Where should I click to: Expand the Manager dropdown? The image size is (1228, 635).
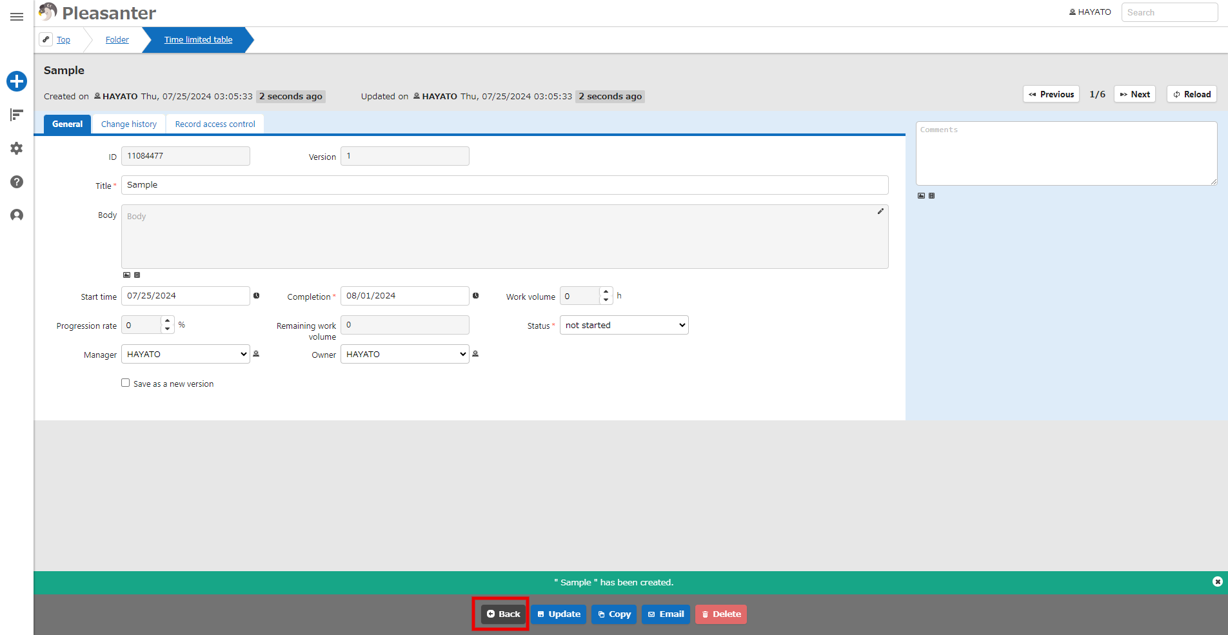click(x=186, y=354)
